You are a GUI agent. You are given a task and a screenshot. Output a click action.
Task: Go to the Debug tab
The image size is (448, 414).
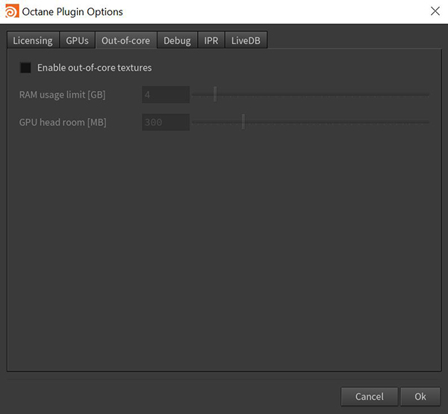click(x=177, y=41)
